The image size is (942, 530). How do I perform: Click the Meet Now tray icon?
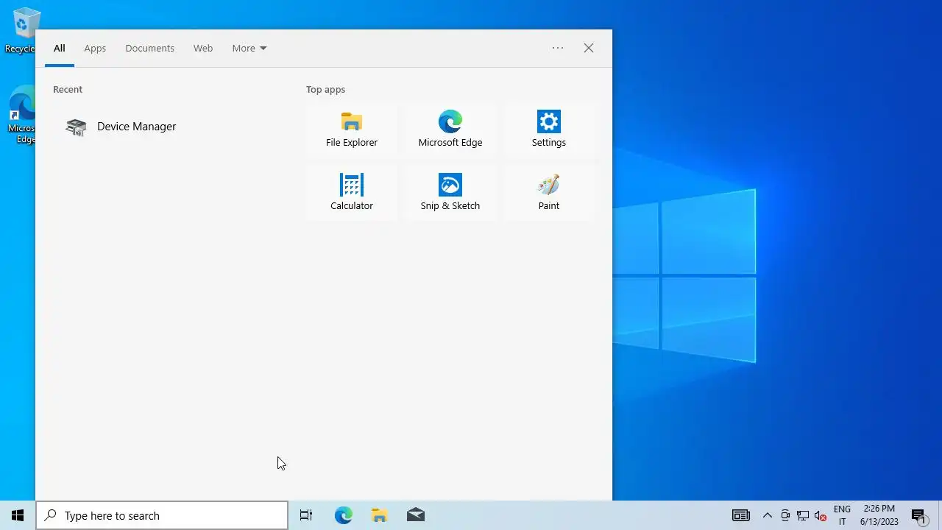(785, 515)
